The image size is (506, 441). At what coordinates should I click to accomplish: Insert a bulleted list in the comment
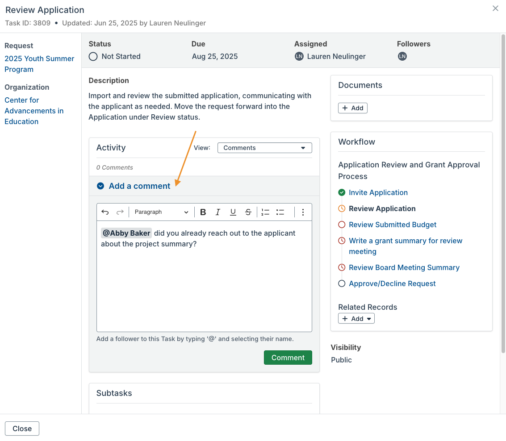click(x=280, y=212)
